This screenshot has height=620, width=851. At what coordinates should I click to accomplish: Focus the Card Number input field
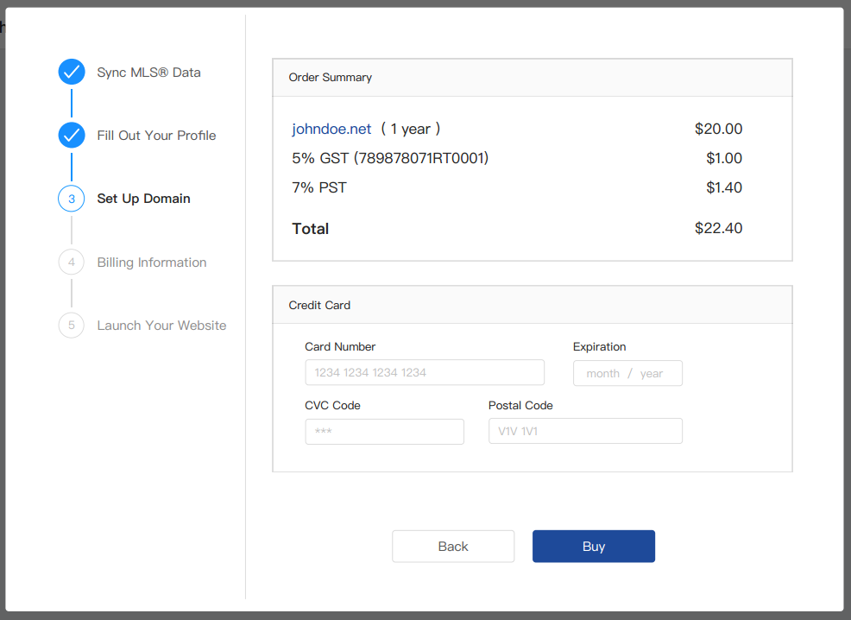click(424, 373)
